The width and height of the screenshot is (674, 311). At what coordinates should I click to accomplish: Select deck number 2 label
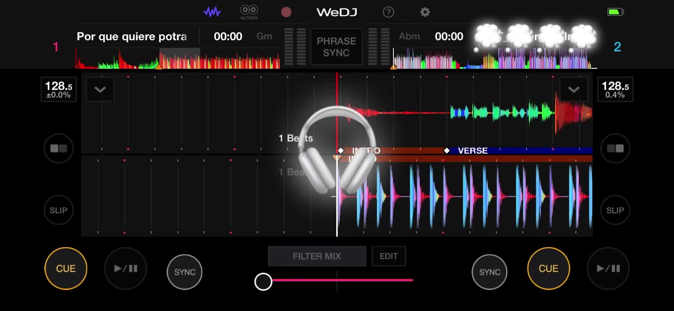617,47
